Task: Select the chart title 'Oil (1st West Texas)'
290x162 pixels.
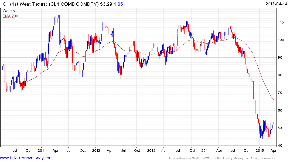Action: click(x=25, y=4)
